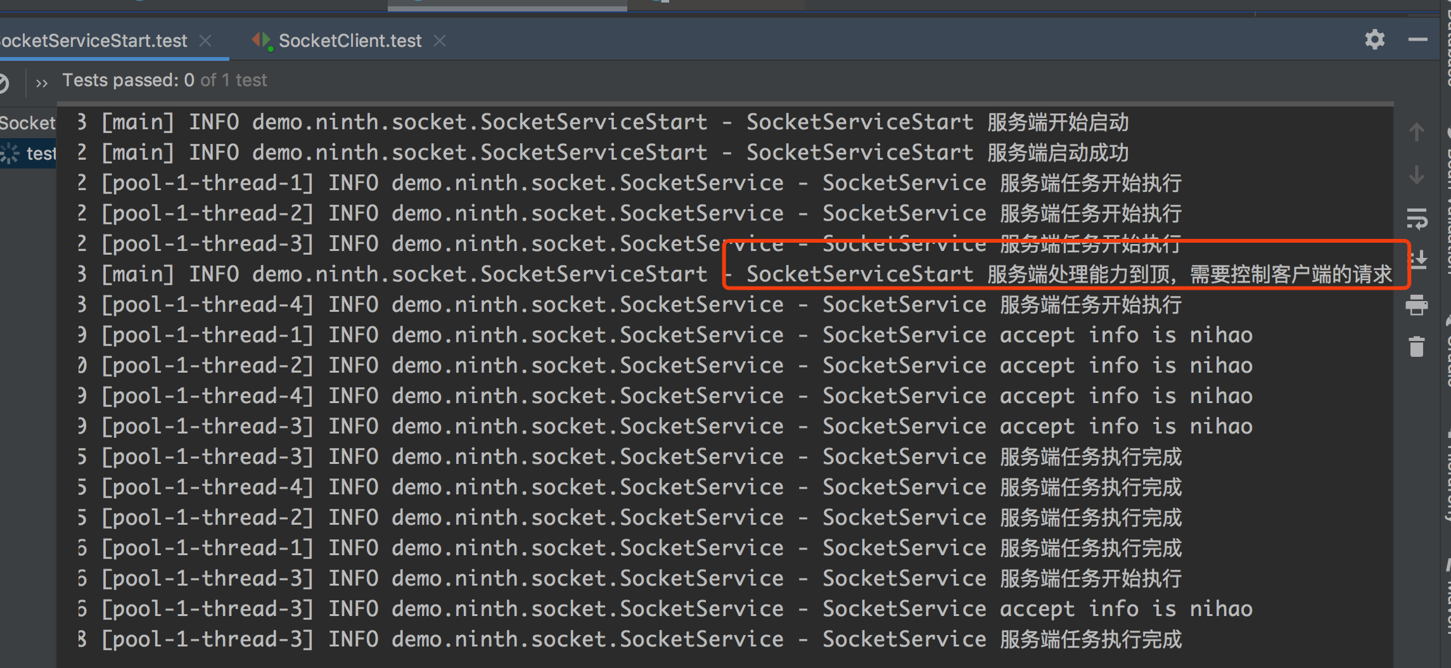Click the SocketClient.test run configuration icon
The width and height of the screenshot is (1451, 668).
[260, 39]
